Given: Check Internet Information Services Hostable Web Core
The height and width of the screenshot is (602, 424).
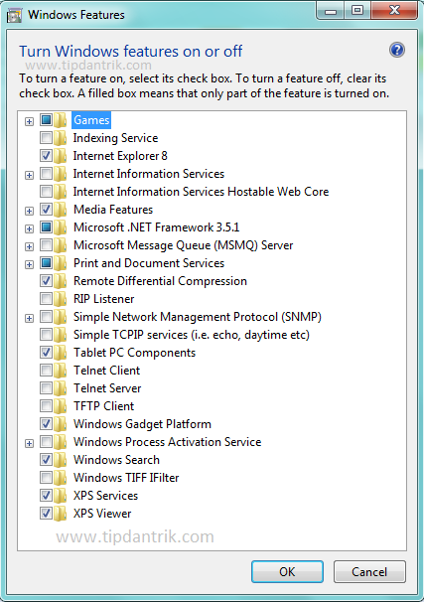Looking at the screenshot, I should point(46,192).
